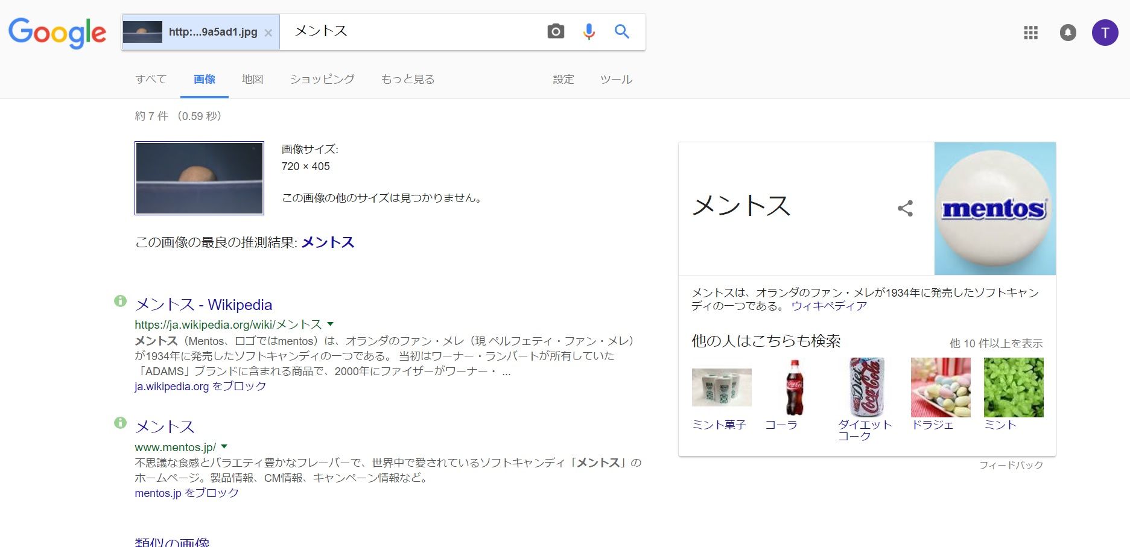Open search by image camera icon
The image size is (1130, 547).
tap(556, 31)
